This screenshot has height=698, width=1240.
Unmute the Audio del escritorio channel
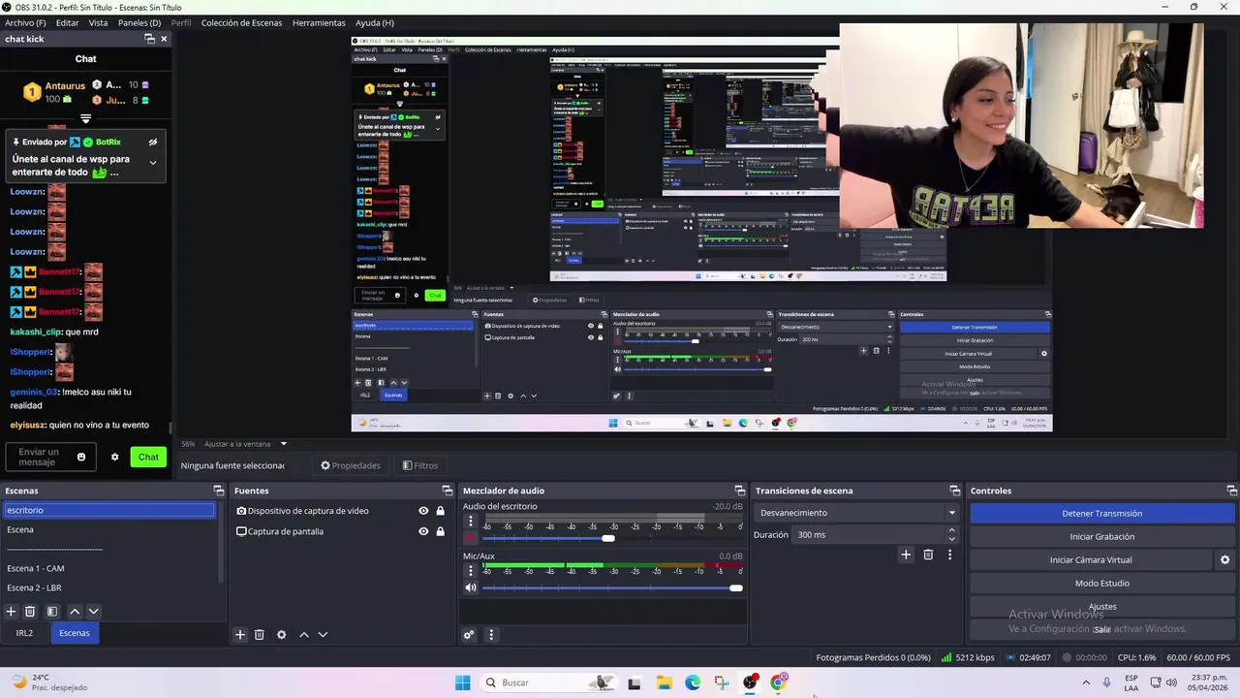click(x=471, y=538)
